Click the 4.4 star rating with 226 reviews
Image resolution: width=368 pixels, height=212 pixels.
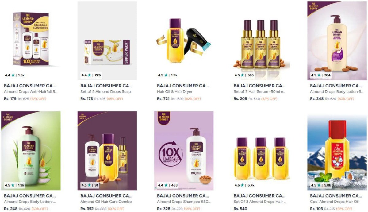(x=91, y=75)
